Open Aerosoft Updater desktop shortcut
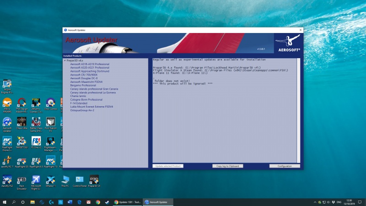The image size is (366, 206). pos(7,125)
